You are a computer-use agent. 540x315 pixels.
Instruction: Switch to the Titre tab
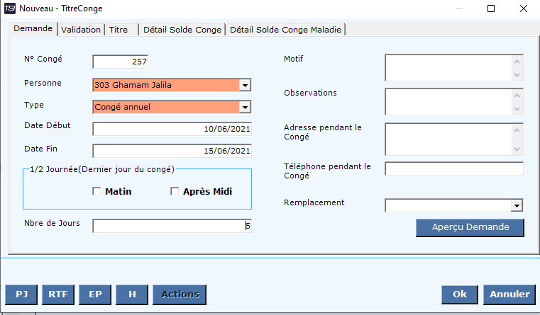[119, 30]
